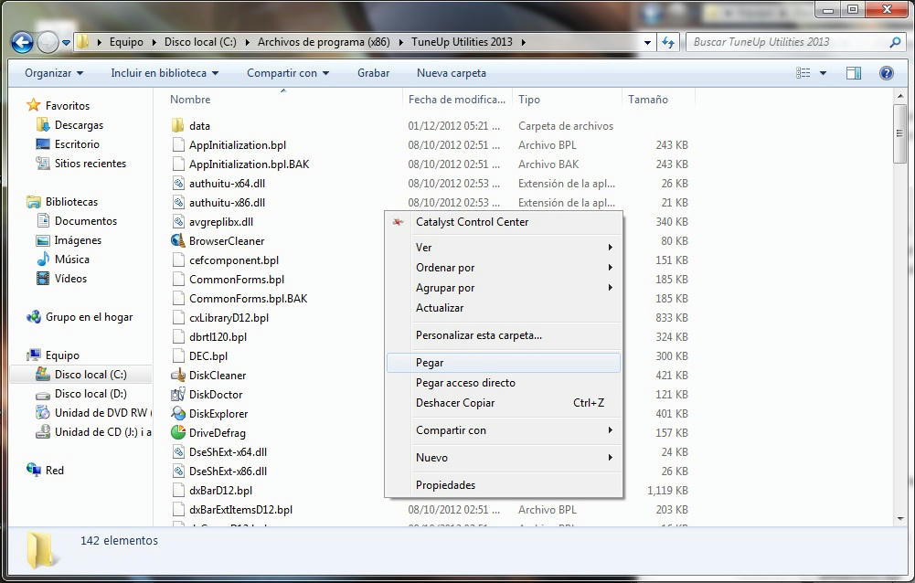Toggle the preview pane icon

click(x=854, y=73)
